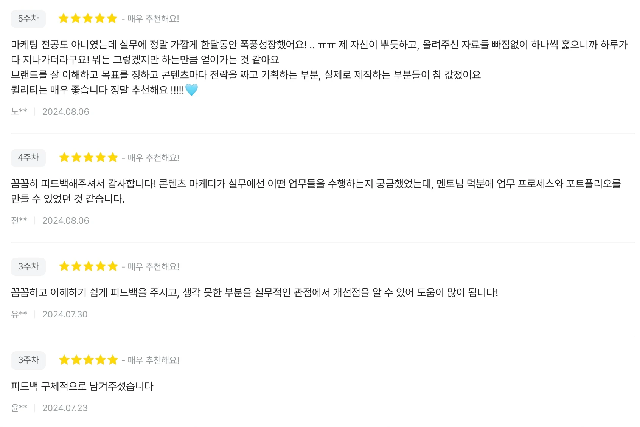Click the 3주차 badge on the 유** review
Image resolution: width=640 pixels, height=427 pixels.
click(x=28, y=266)
